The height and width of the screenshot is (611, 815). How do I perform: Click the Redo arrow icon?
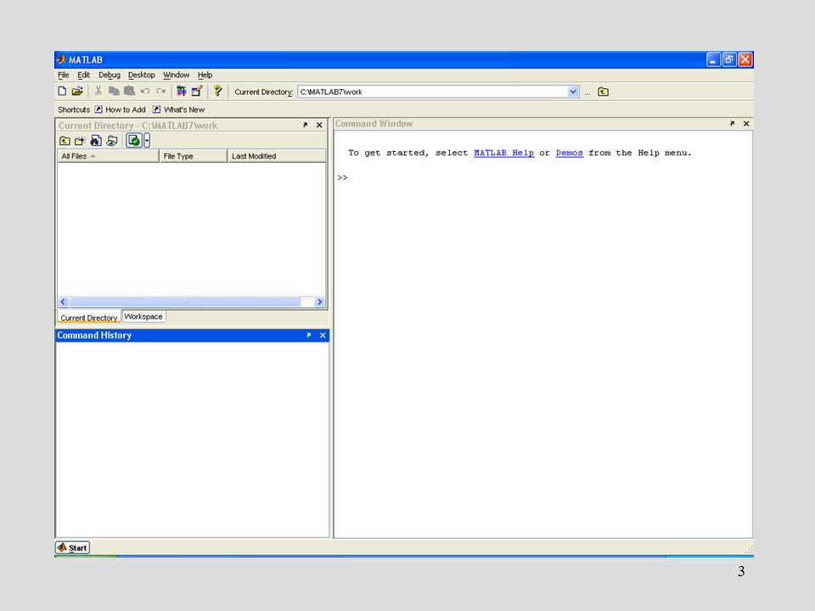pos(160,92)
